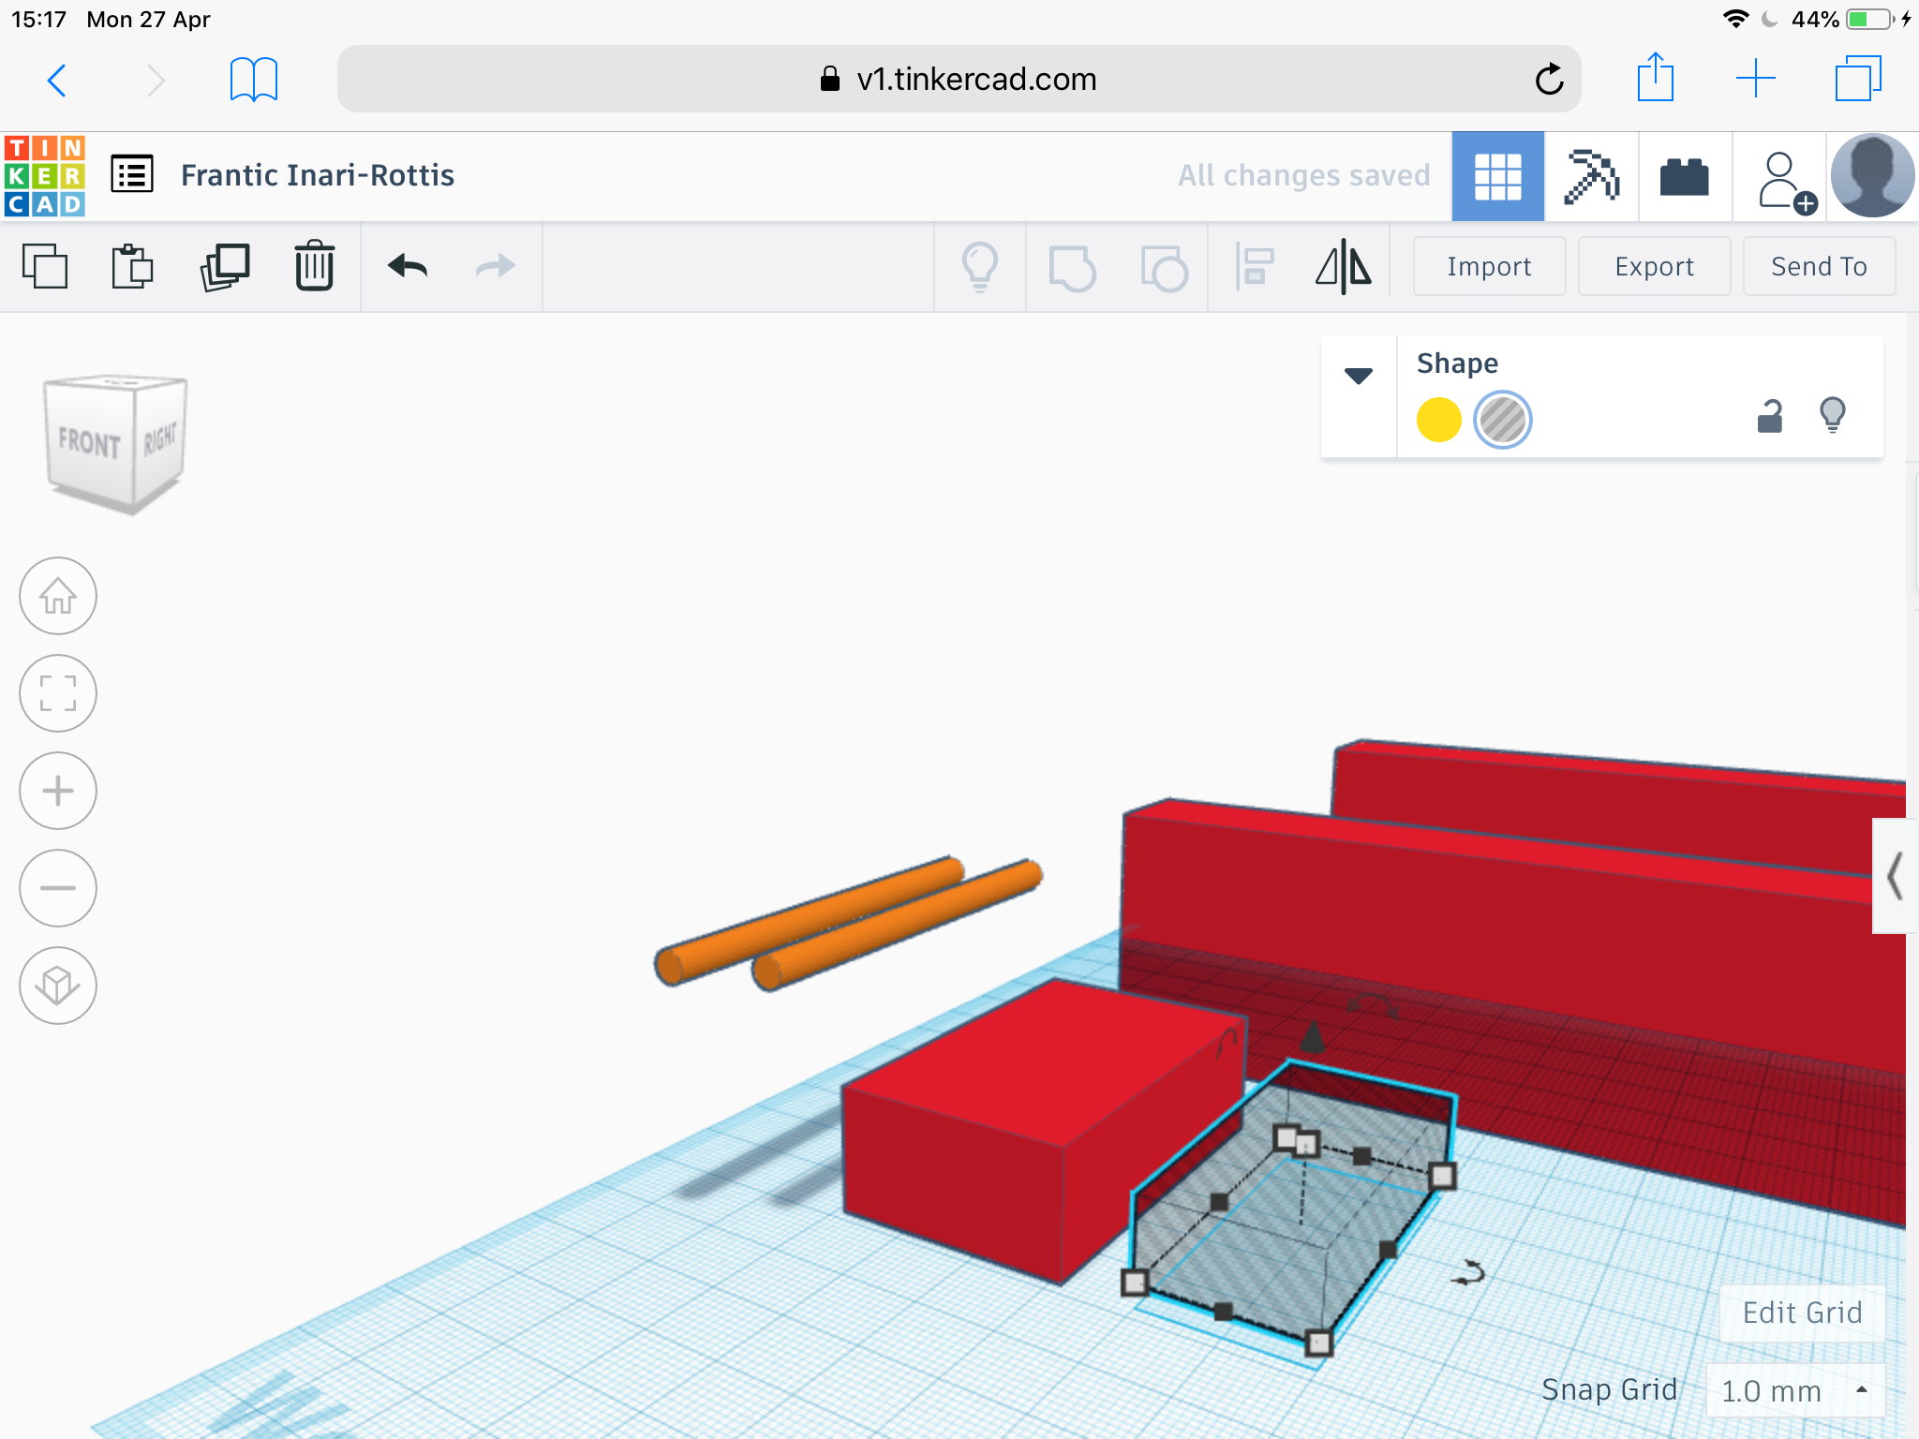Click the Paste clipboard icon
The height and width of the screenshot is (1439, 1919).
[132, 266]
